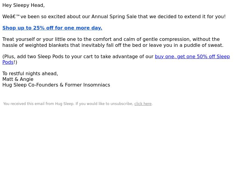Click the words 'If you would like to unsubscribe'
This screenshot has width=238, height=179.
(x=104, y=104)
